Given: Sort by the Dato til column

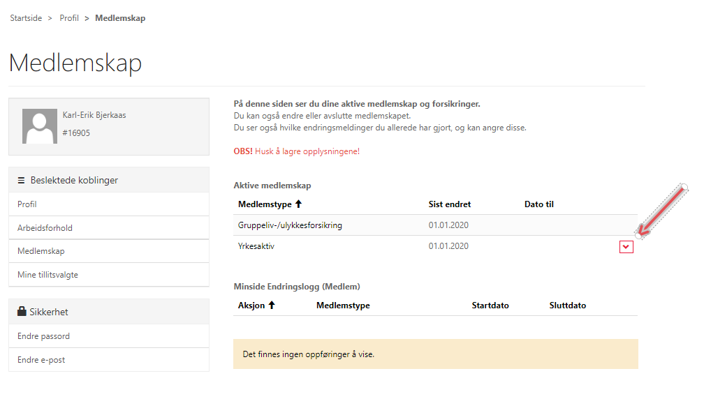Looking at the screenshot, I should click(x=538, y=204).
